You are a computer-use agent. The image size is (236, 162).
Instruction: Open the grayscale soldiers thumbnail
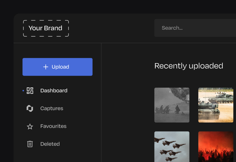(x=172, y=105)
